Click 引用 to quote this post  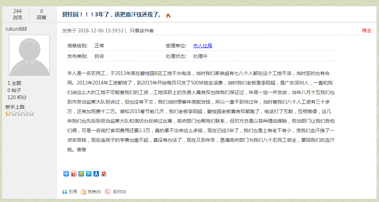click(73, 191)
